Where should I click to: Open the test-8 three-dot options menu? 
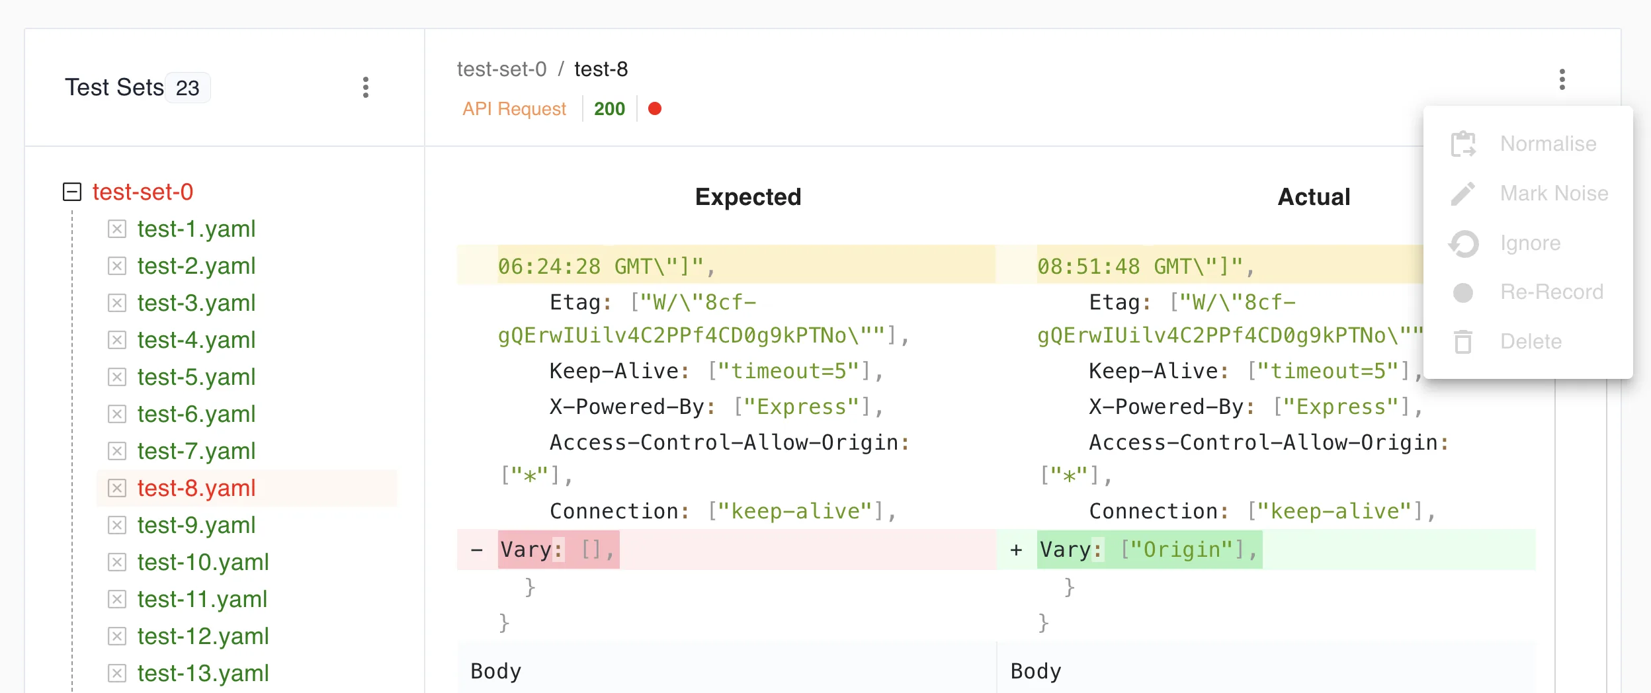coord(1562,79)
